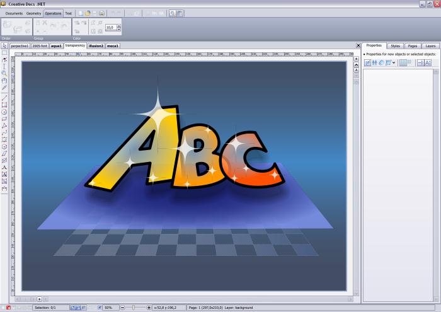The image size is (441, 312).
Task: Click the Open folder icon
Action: click(x=88, y=13)
